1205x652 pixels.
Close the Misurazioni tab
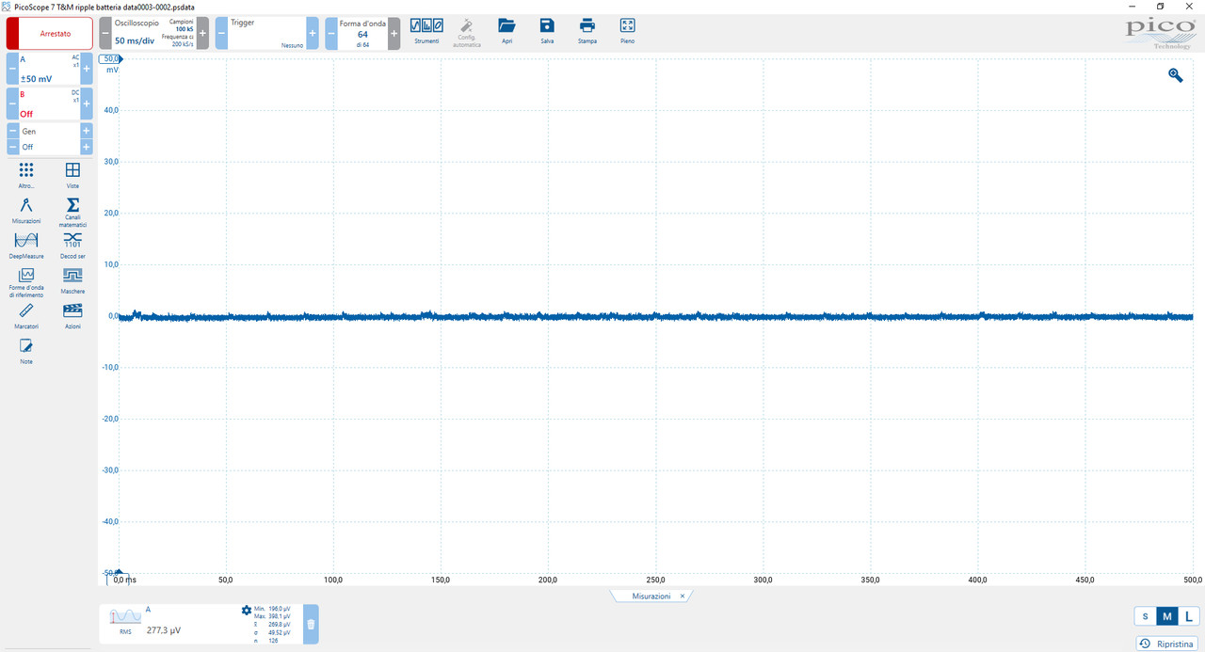(x=683, y=596)
